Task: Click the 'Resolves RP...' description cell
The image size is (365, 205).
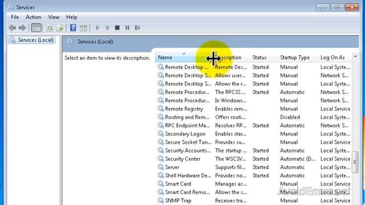Action: pos(230,125)
